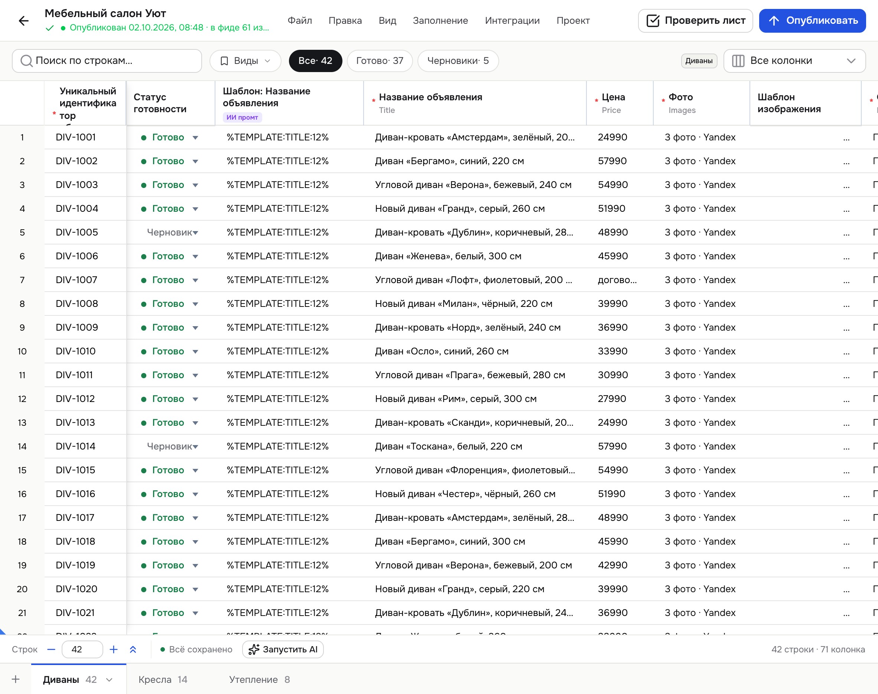878x694 pixels.
Task: Click the Фото cell in DIV-1012 row
Action: pyautogui.click(x=701, y=399)
